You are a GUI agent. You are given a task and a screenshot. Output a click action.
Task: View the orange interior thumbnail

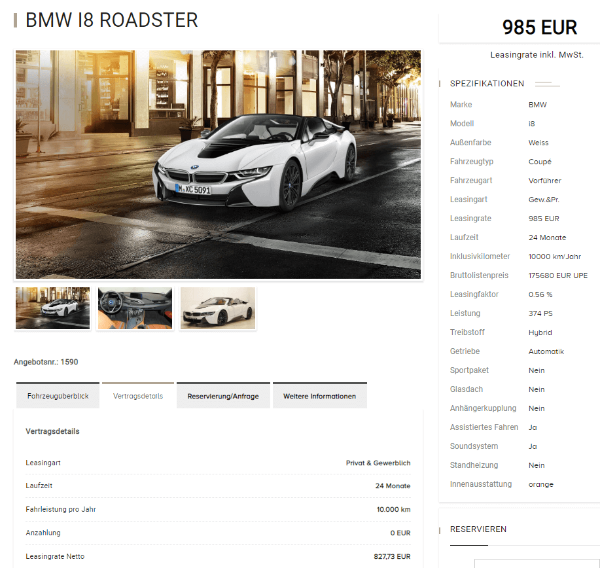click(x=135, y=308)
